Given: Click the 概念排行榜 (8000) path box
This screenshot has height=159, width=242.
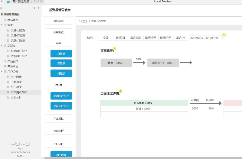Looking at the screenshot, I should [x=163, y=63].
